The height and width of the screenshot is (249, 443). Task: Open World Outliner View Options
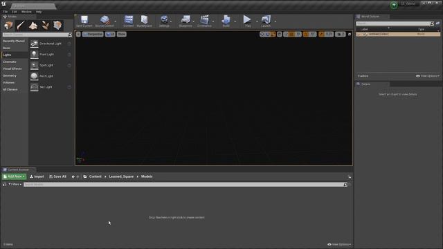click(428, 76)
